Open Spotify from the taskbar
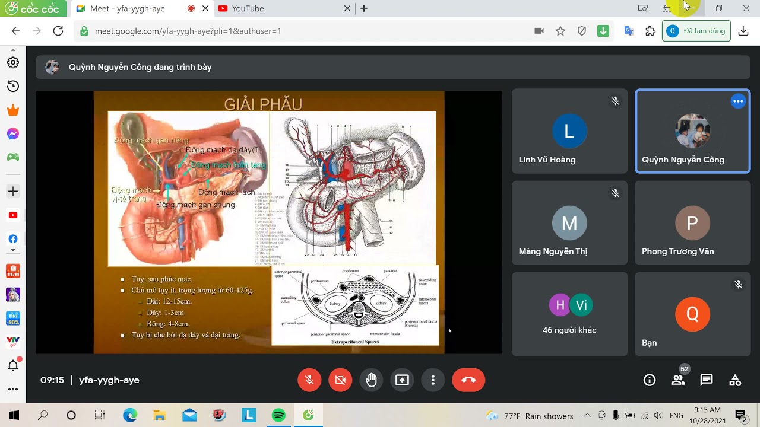760x427 pixels. (278, 415)
